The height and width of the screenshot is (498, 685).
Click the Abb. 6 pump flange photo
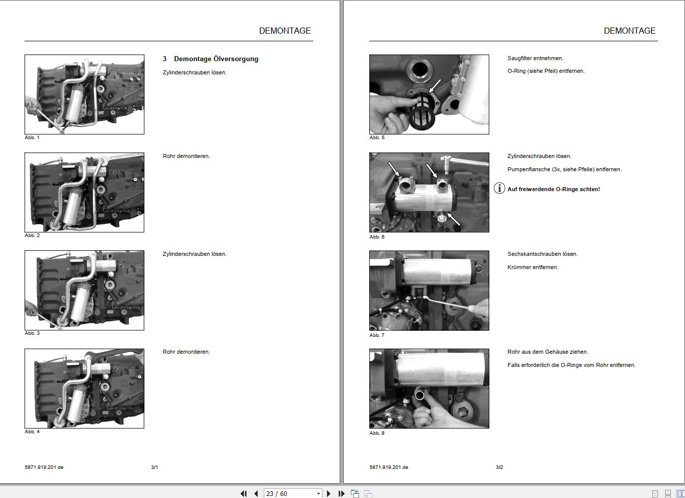coord(429,192)
